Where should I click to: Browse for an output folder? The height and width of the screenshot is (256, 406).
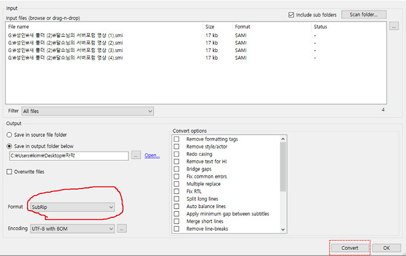[x=136, y=155]
